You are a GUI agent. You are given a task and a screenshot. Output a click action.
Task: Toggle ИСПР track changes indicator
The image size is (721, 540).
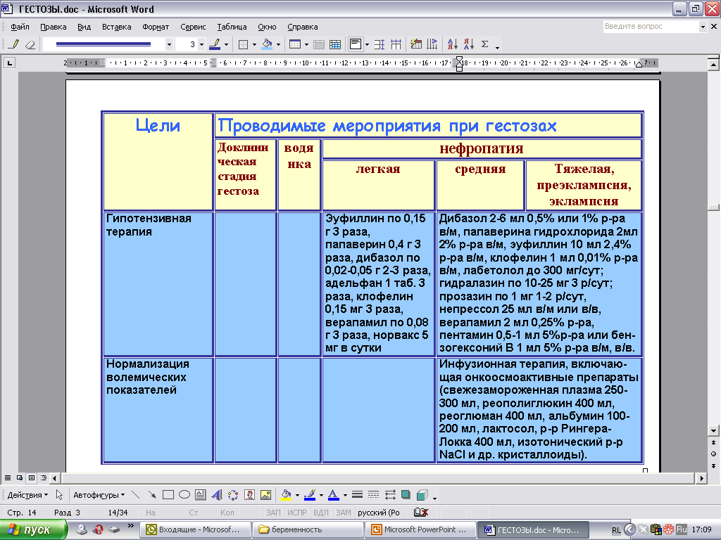(x=296, y=513)
